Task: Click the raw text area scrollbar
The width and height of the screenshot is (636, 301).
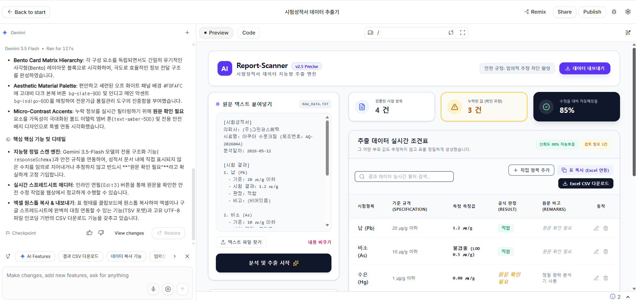Action: pyautogui.click(x=327, y=148)
